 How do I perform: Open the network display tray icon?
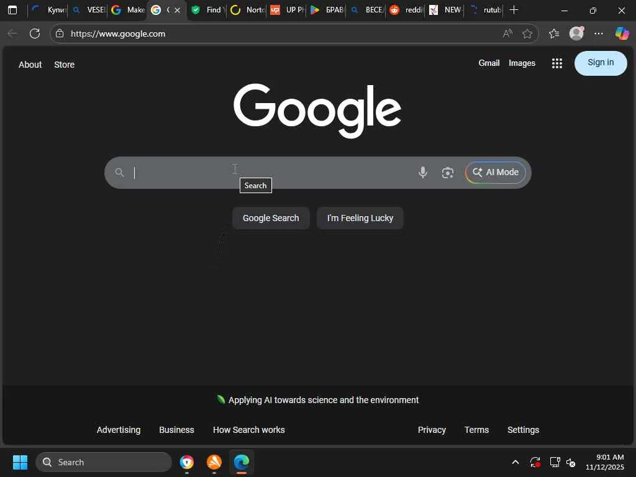click(555, 462)
